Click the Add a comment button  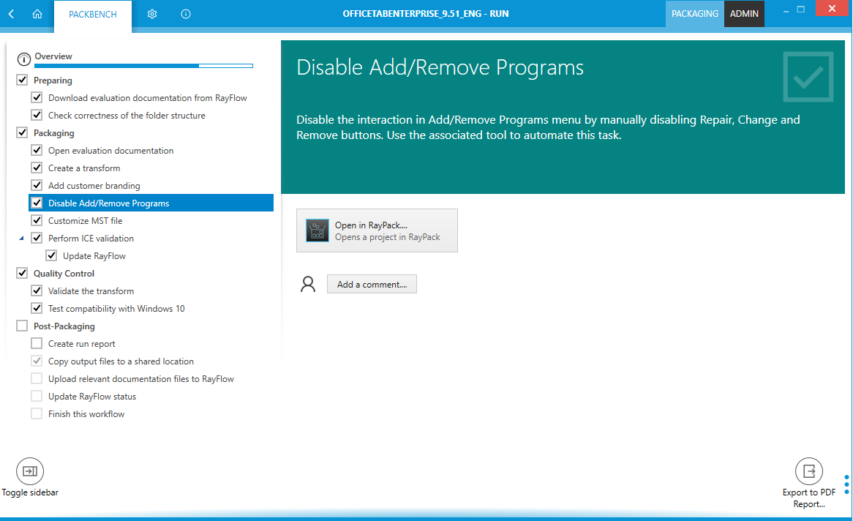tap(372, 285)
